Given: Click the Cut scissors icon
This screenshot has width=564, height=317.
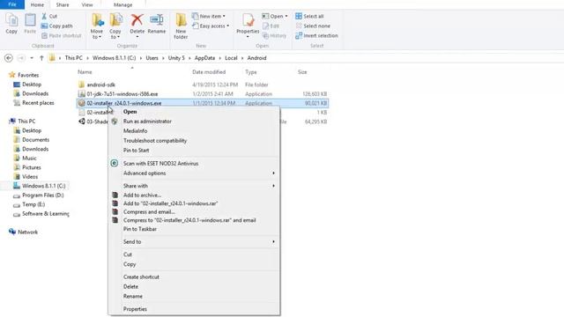Looking at the screenshot, I should tap(44, 16).
